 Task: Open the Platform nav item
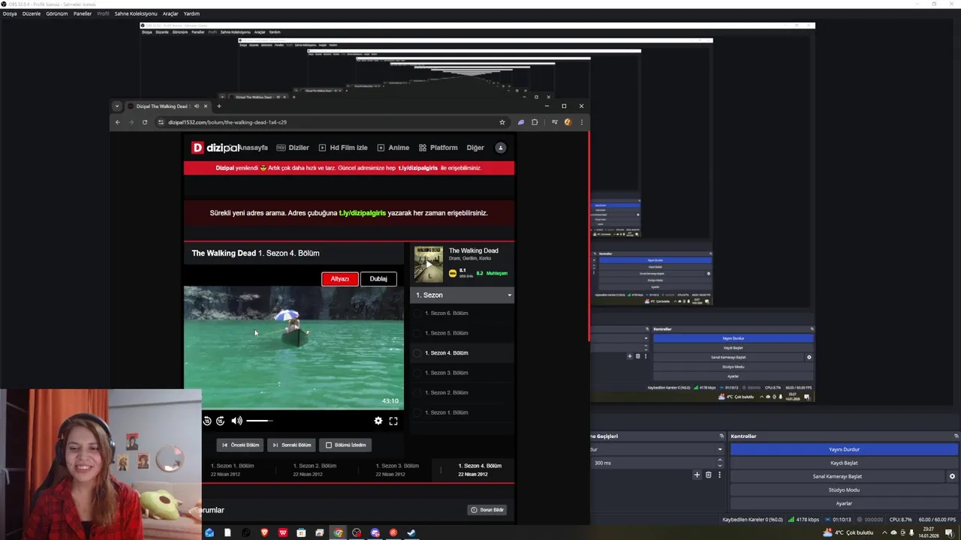(x=438, y=148)
